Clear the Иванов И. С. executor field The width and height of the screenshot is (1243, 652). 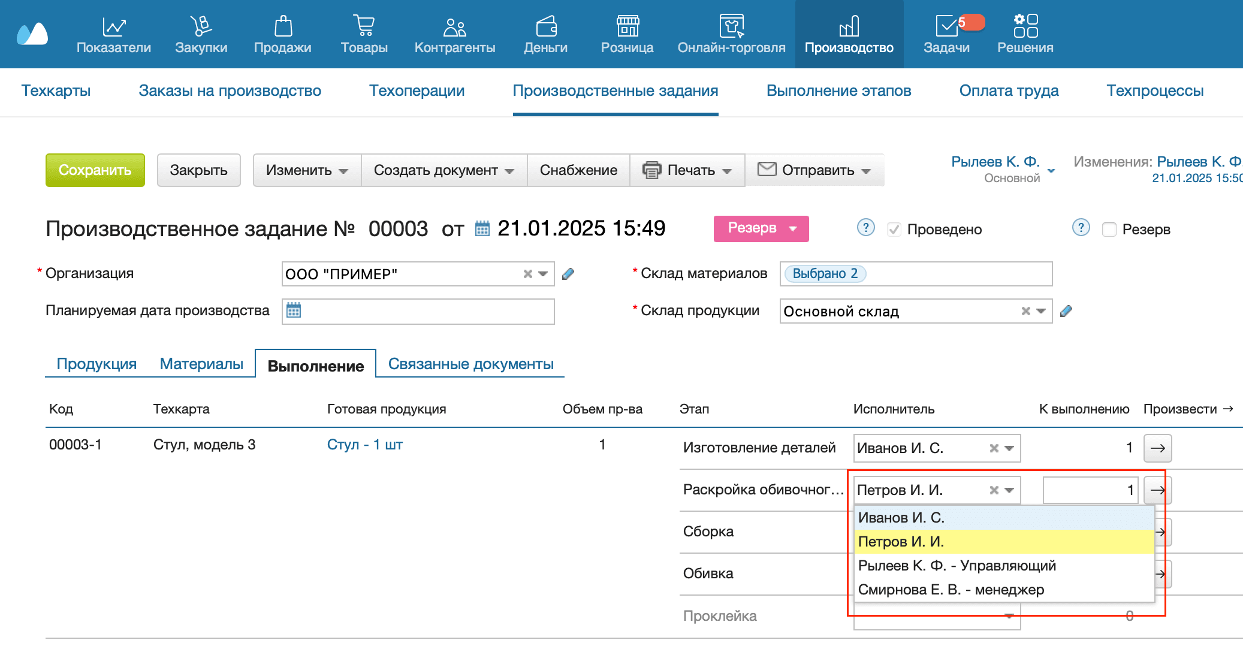pos(994,448)
